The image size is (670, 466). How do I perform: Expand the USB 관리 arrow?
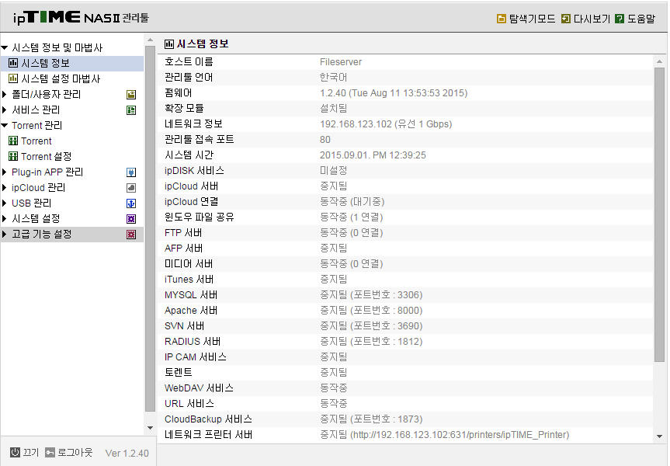click(x=5, y=203)
